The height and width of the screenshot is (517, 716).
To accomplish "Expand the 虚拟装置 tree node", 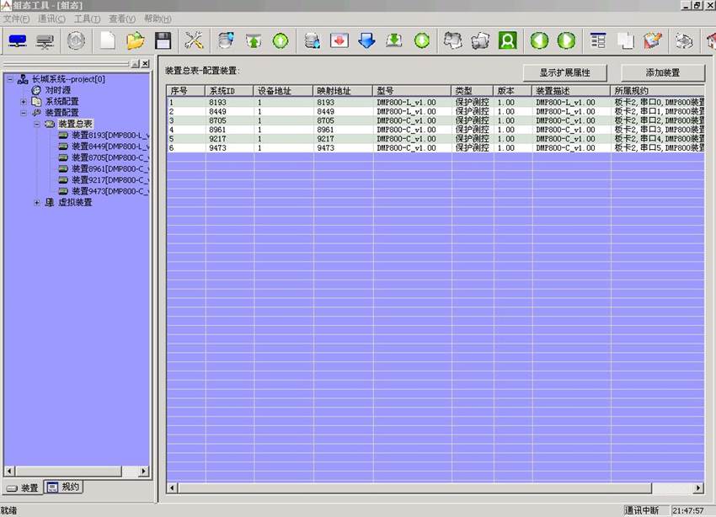I will (x=37, y=202).
